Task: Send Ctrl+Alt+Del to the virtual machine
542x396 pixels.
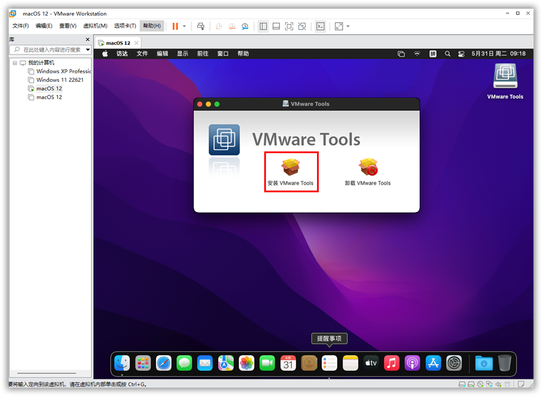Action: (x=201, y=26)
